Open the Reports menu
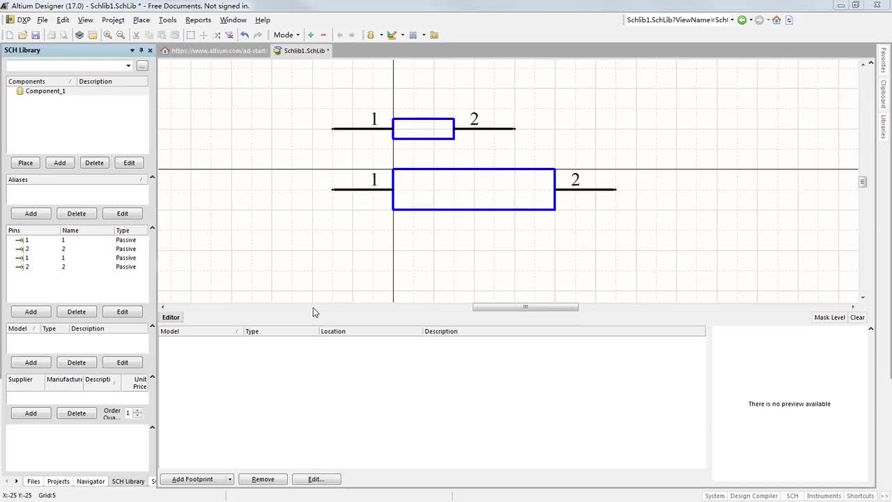 [198, 20]
